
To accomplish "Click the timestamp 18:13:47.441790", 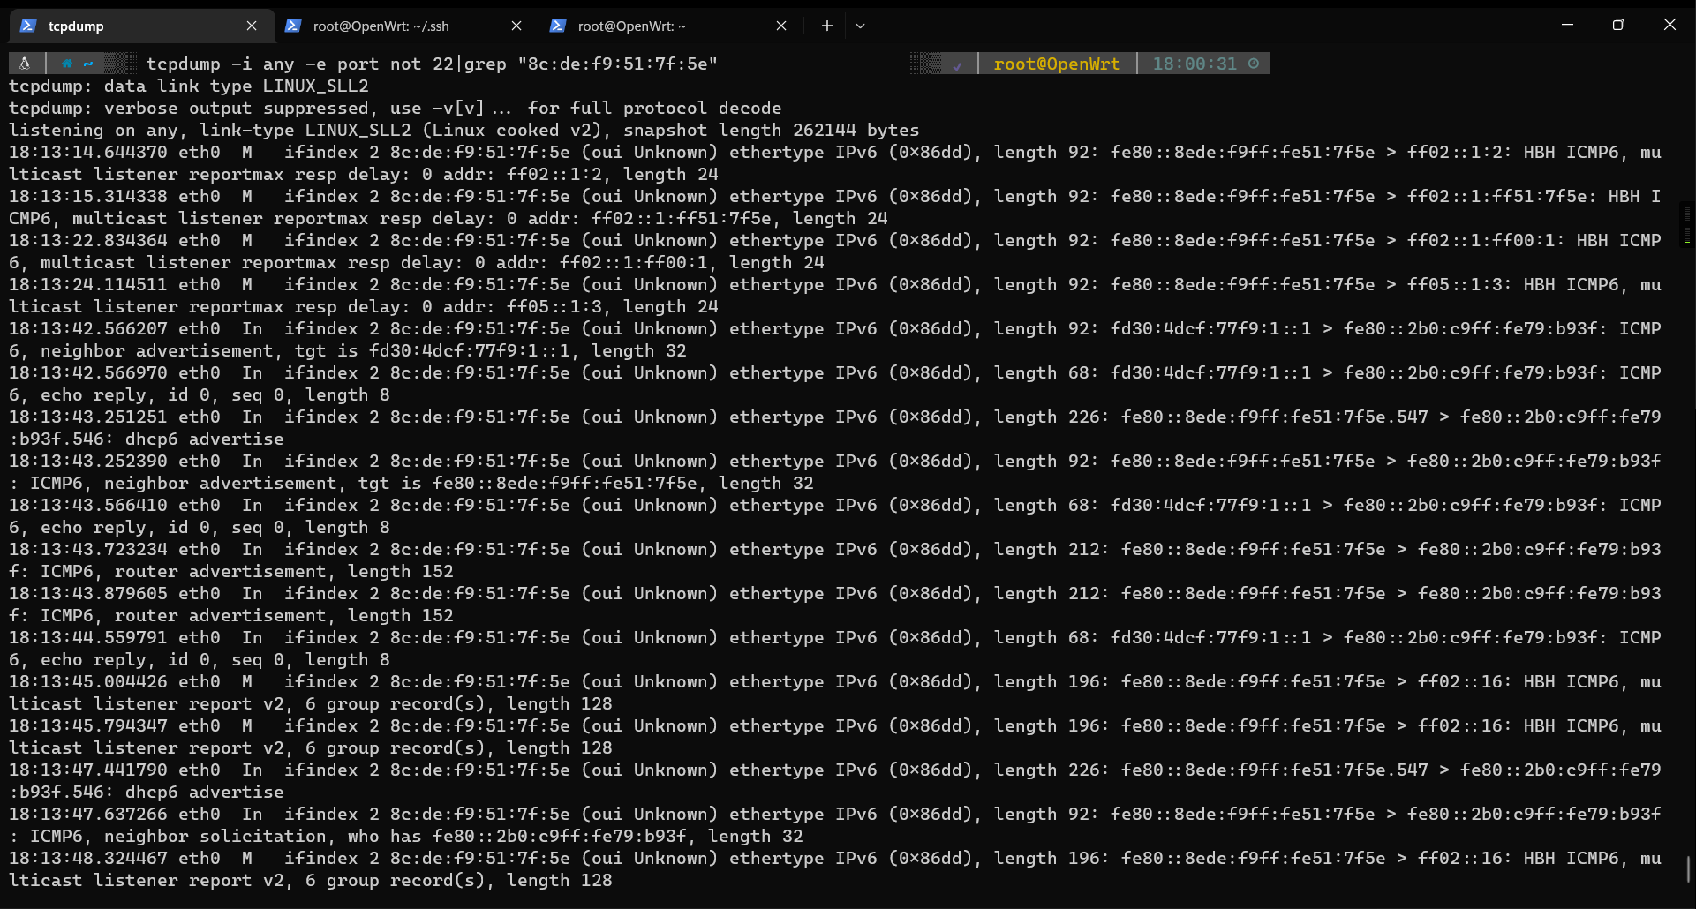I will tap(88, 770).
